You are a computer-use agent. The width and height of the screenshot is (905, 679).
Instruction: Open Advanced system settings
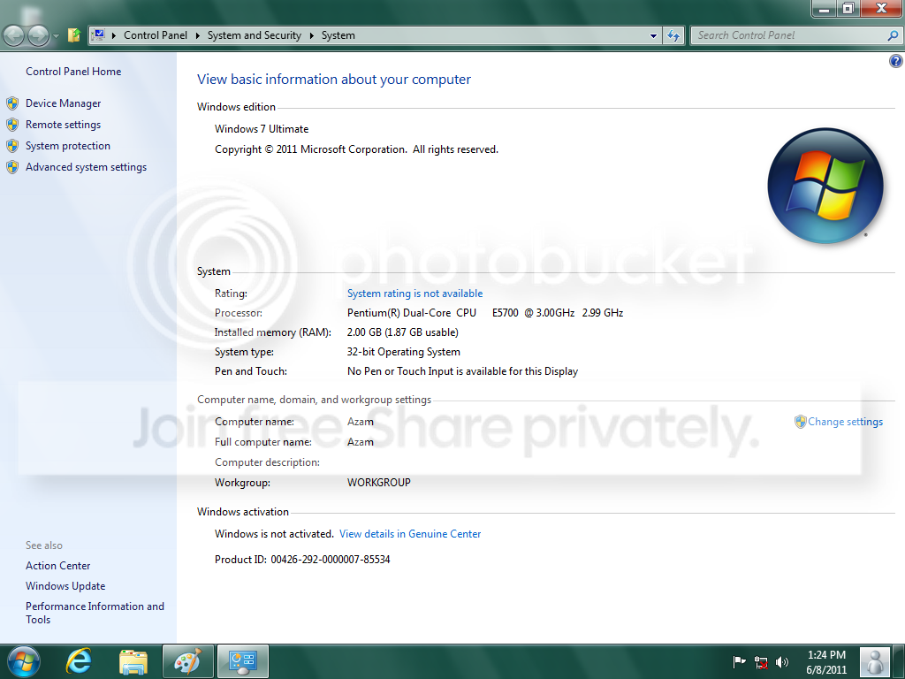pyautogui.click(x=86, y=167)
